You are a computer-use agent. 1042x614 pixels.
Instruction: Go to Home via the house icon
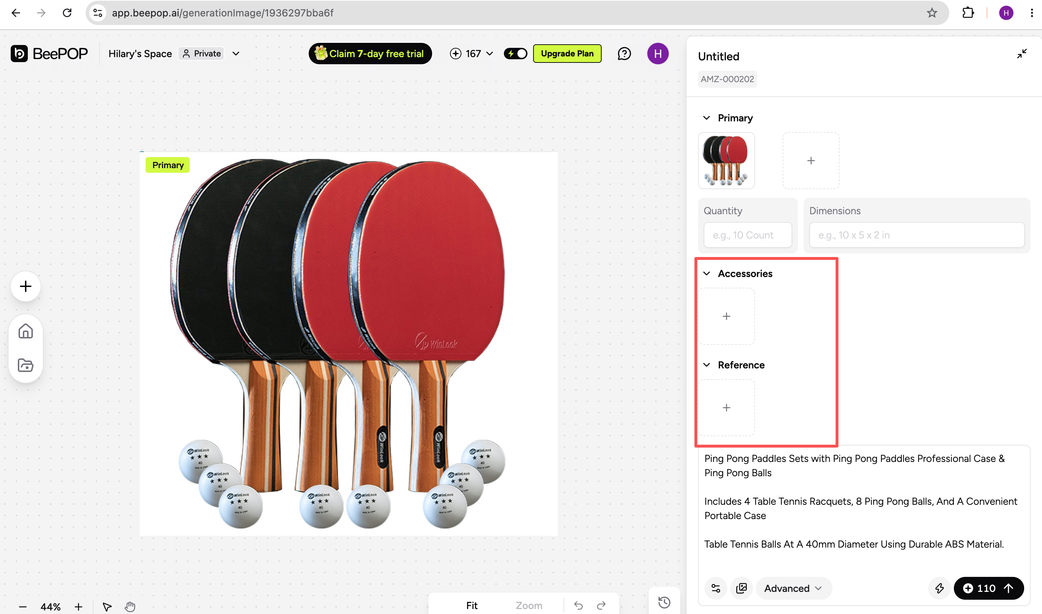click(26, 331)
